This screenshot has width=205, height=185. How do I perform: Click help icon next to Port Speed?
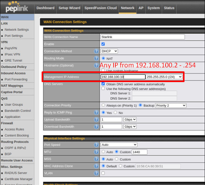coord(96,145)
